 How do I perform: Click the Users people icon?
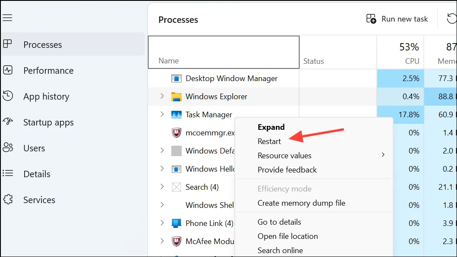pos(8,147)
